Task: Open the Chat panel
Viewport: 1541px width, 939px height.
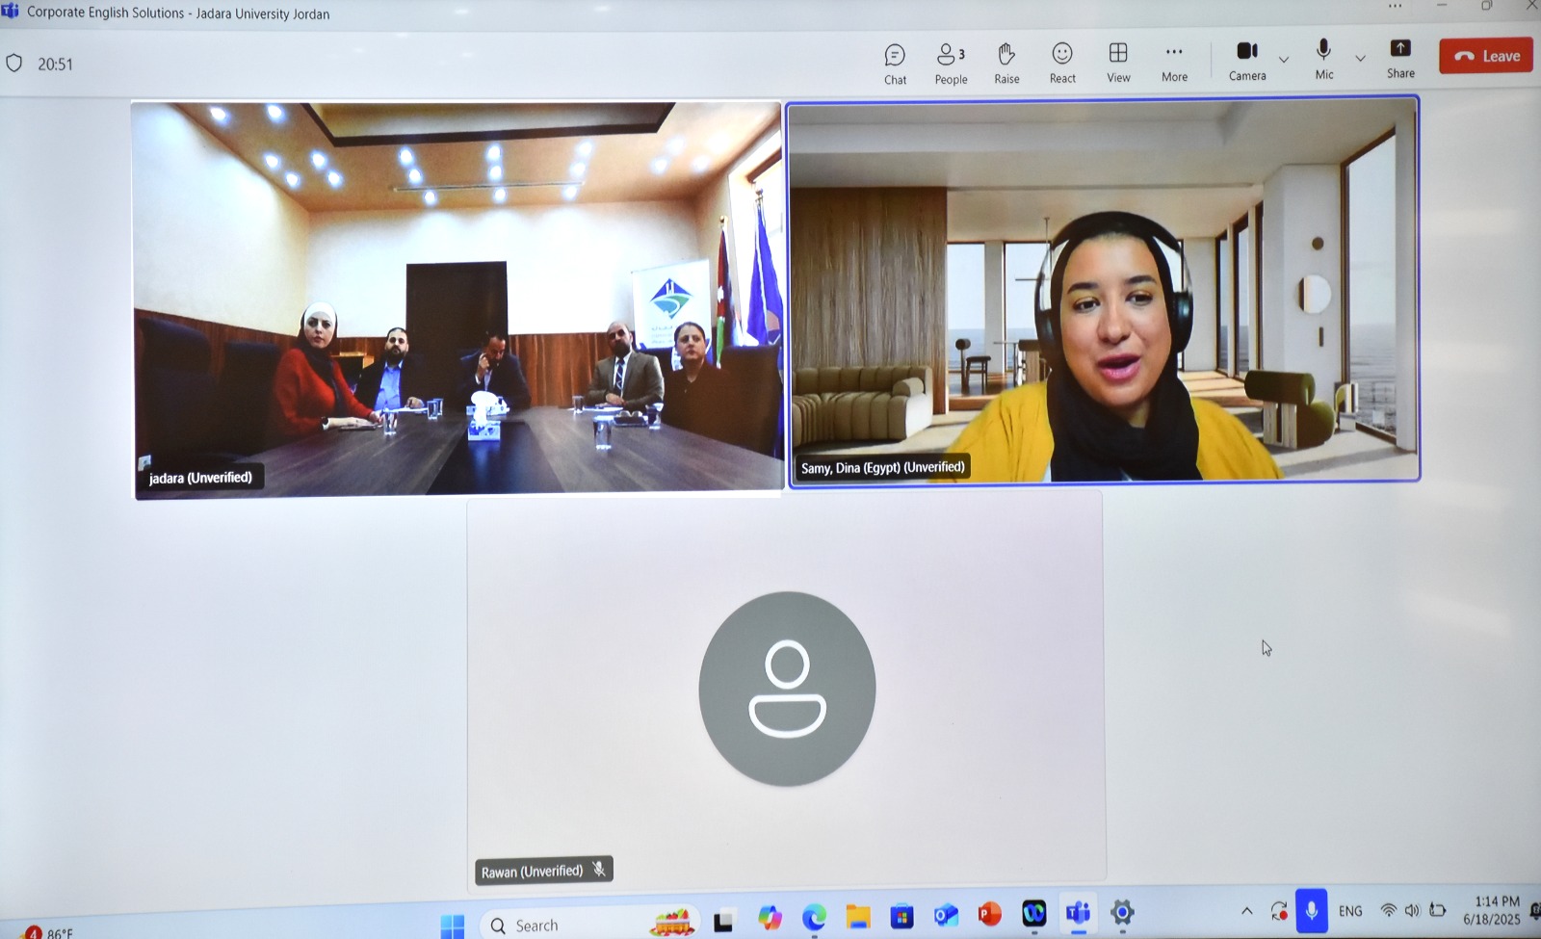Action: pos(895,64)
